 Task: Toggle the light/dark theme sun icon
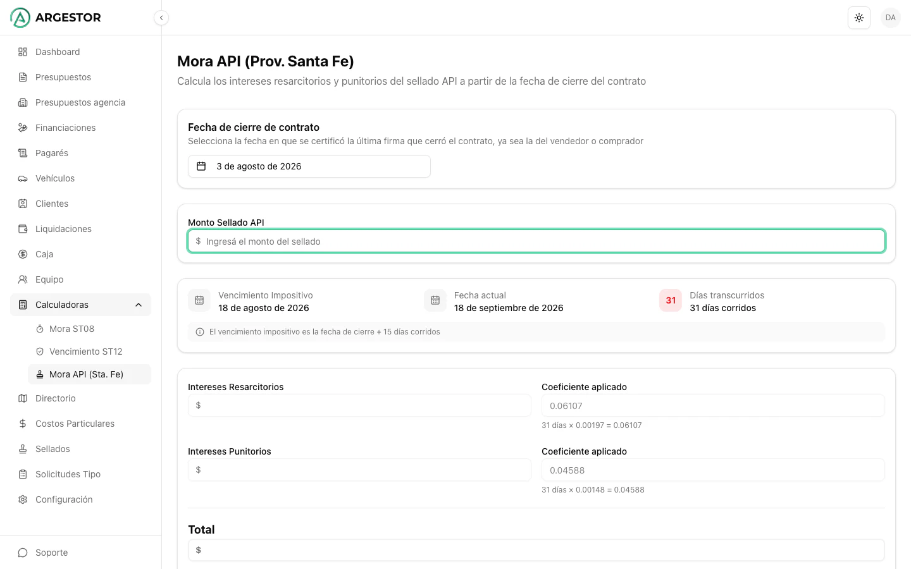point(859,18)
